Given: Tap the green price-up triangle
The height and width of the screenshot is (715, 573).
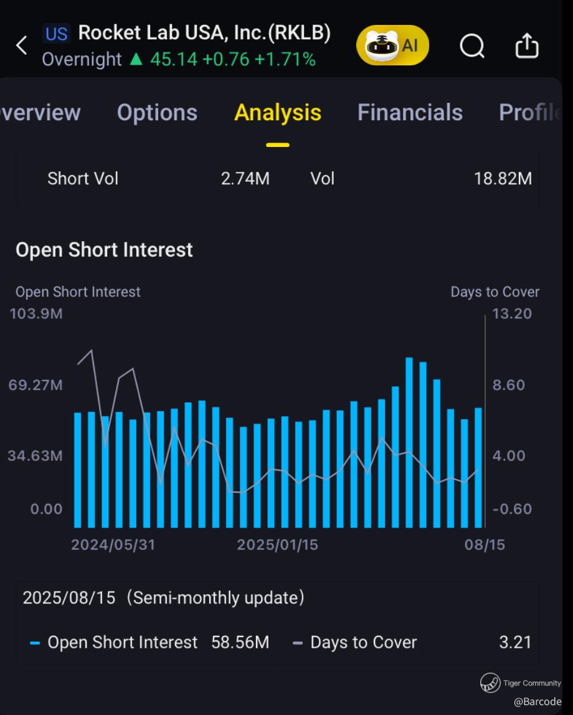Looking at the screenshot, I should pyautogui.click(x=135, y=60).
